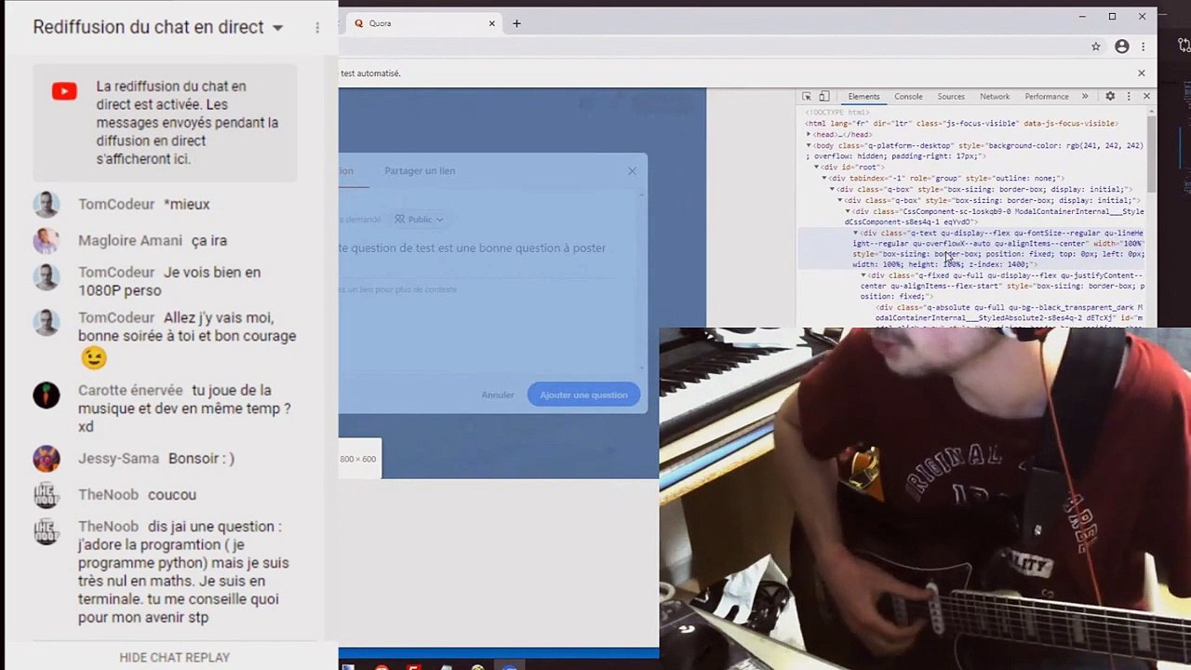The image size is (1191, 670).
Task: Click the YouTube logo in the chat notice
Action: [x=64, y=91]
